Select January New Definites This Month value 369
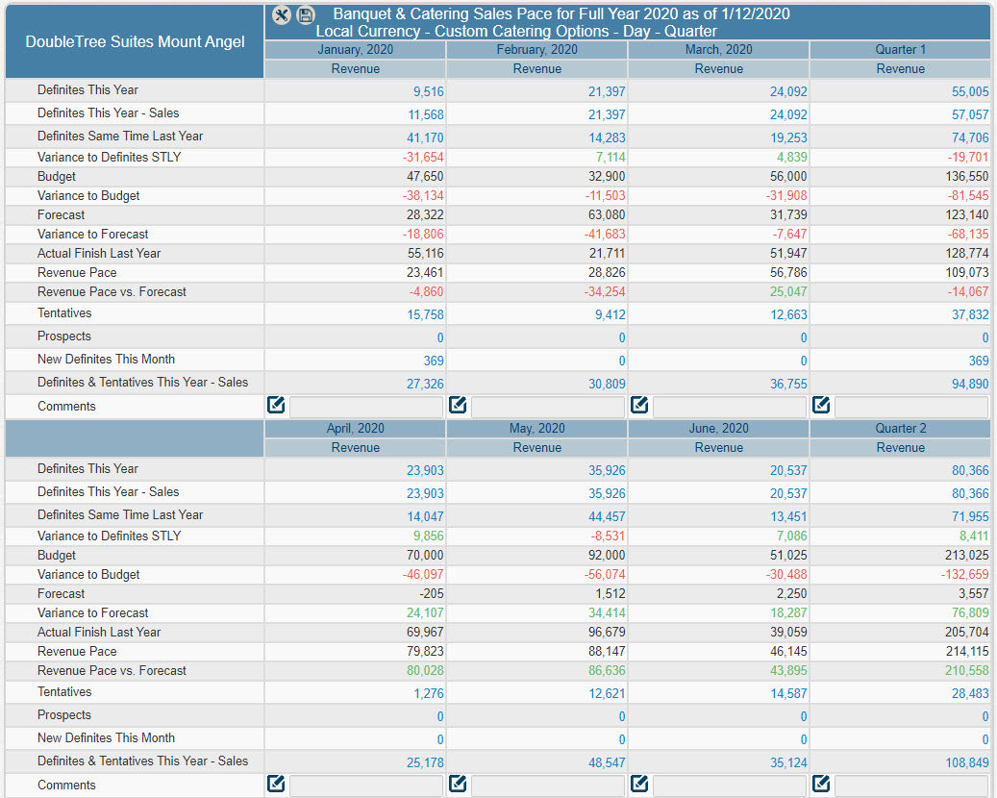This screenshot has width=997, height=798. 434,362
